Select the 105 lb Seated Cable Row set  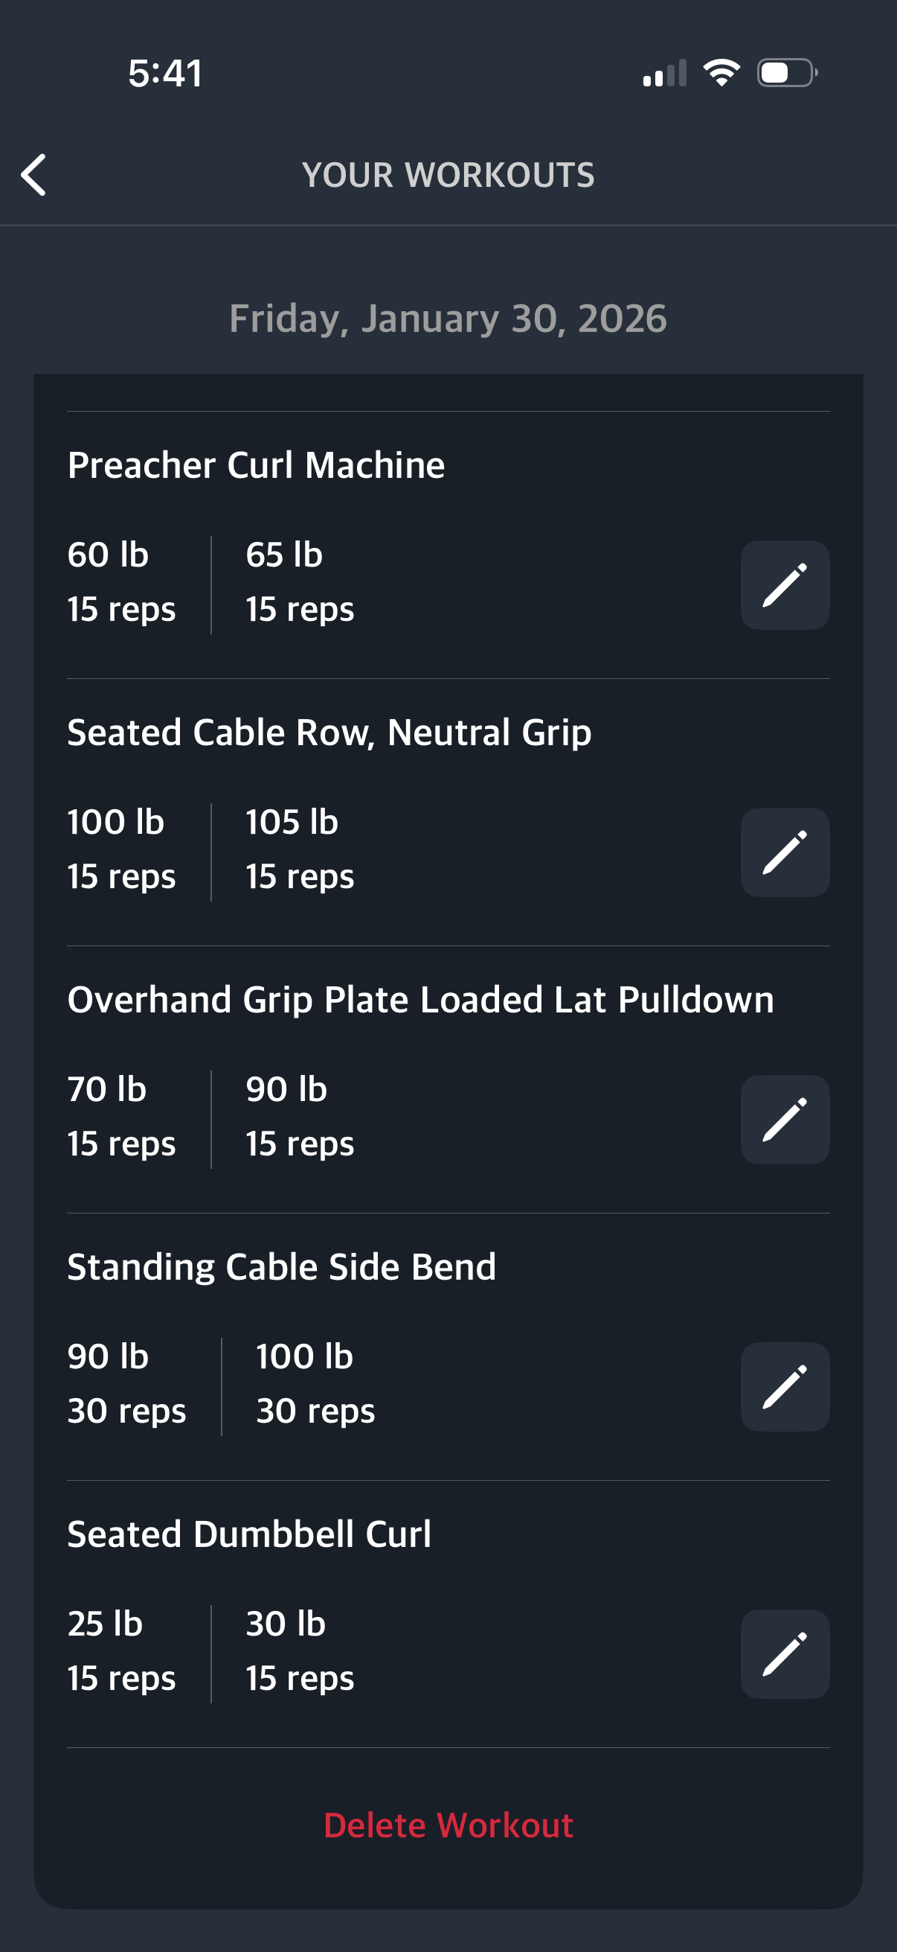[x=300, y=849]
